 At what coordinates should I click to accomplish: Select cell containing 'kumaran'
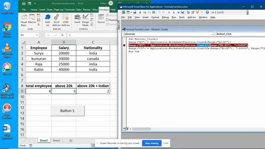pyautogui.click(x=39, y=59)
